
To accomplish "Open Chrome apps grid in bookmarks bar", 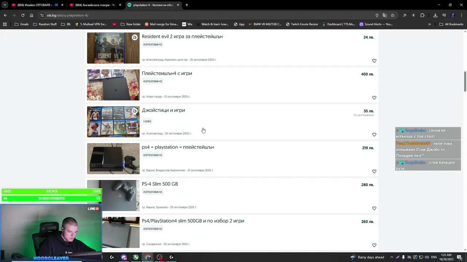I will 5,24.
